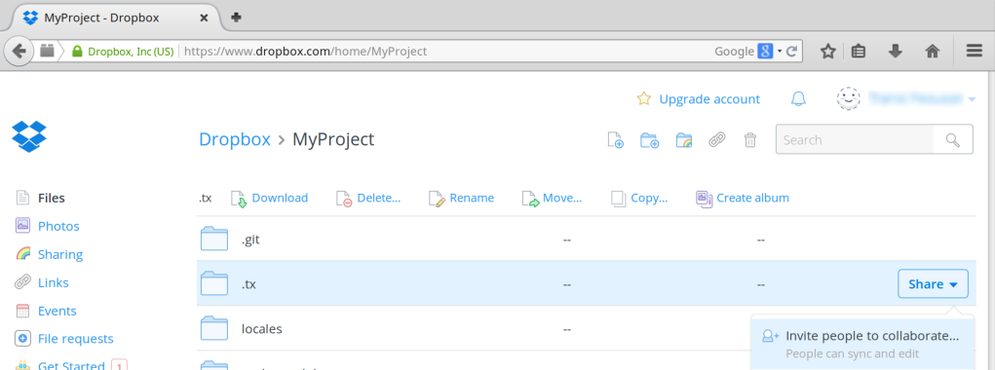995x370 pixels.
Task: Click Delete... in the action bar
Action: coord(368,199)
